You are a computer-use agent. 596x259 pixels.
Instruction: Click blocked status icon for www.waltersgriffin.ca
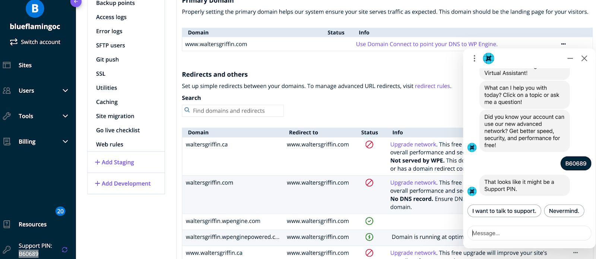[369, 253]
